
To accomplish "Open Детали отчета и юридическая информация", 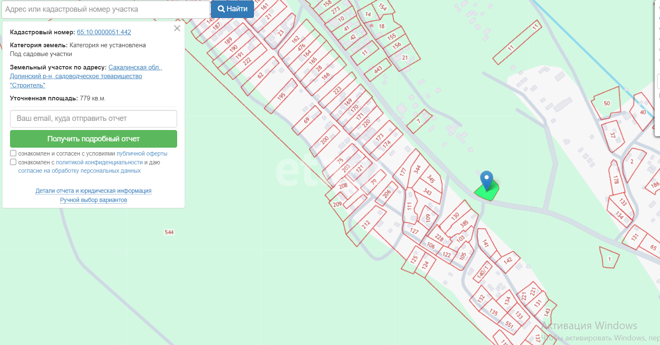I will pos(94,191).
